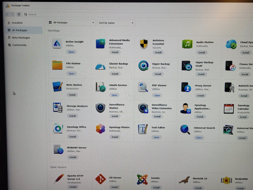
Task: Click the File Station folder icon
Action: coord(57,65)
